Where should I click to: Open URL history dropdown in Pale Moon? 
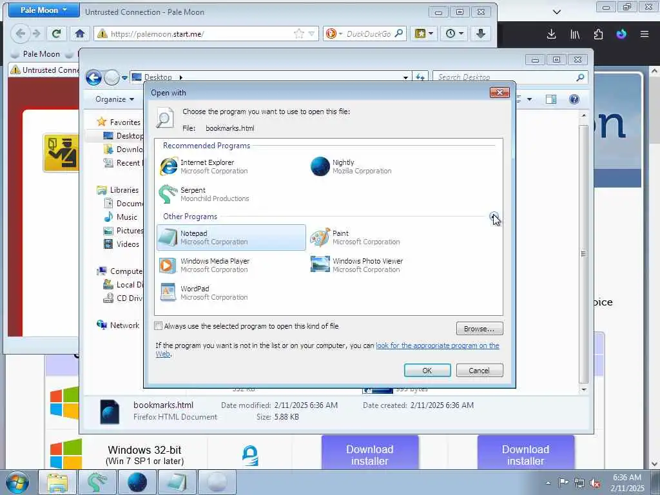point(311,34)
